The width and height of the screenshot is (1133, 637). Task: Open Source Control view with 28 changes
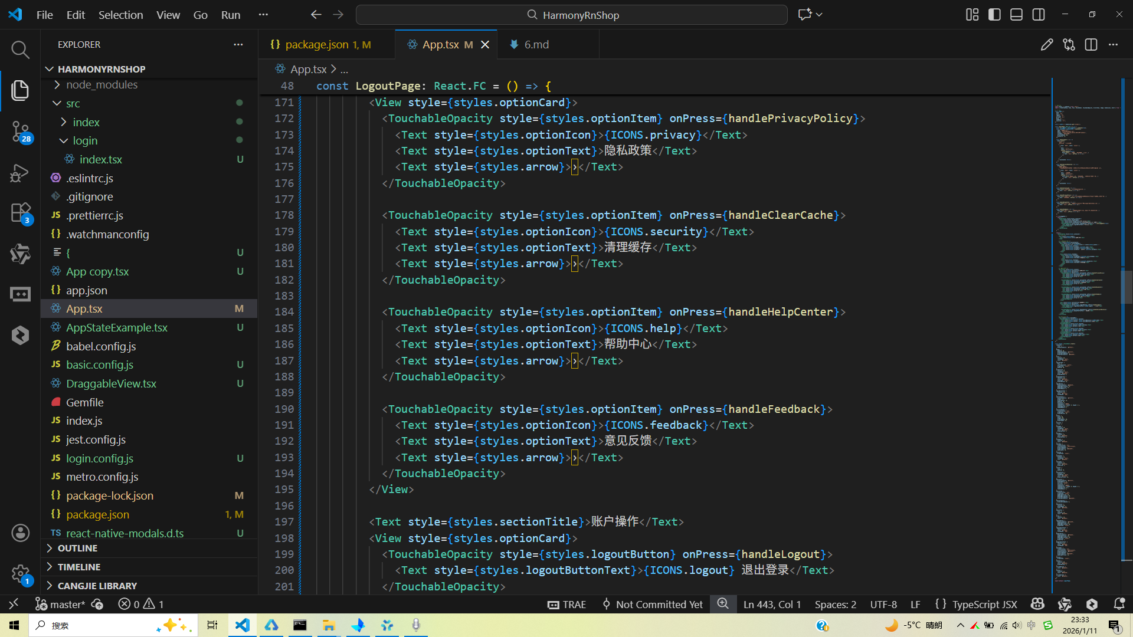point(20,131)
